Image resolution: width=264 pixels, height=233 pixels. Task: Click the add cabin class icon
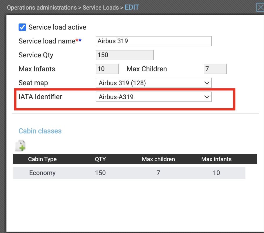tap(20, 145)
